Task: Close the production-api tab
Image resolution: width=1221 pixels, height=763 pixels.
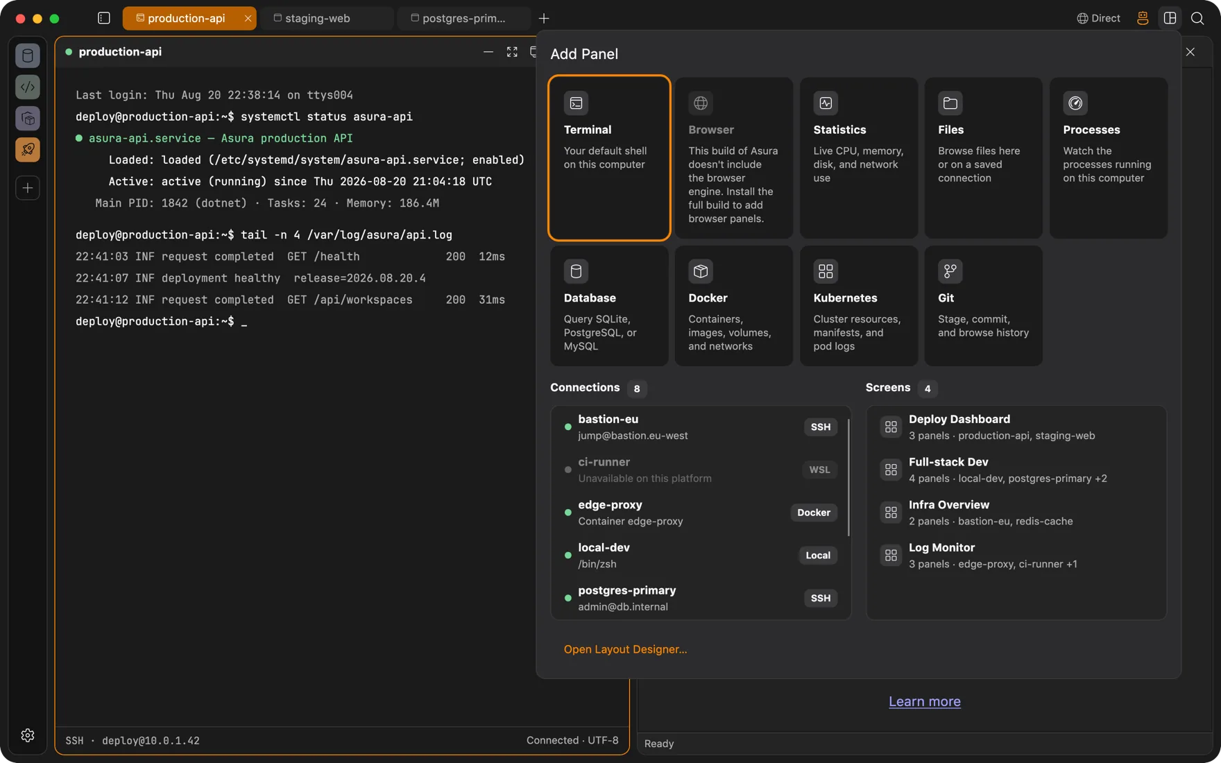Action: (x=248, y=18)
